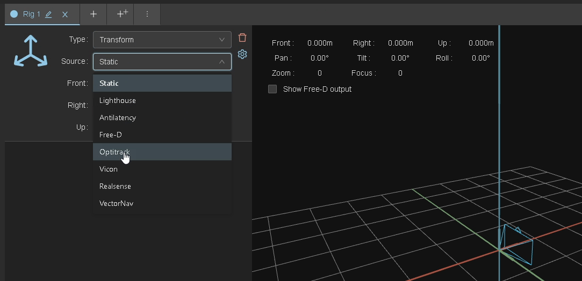
Task: Enable Show Free-D output checkbox
Action: pyautogui.click(x=272, y=89)
